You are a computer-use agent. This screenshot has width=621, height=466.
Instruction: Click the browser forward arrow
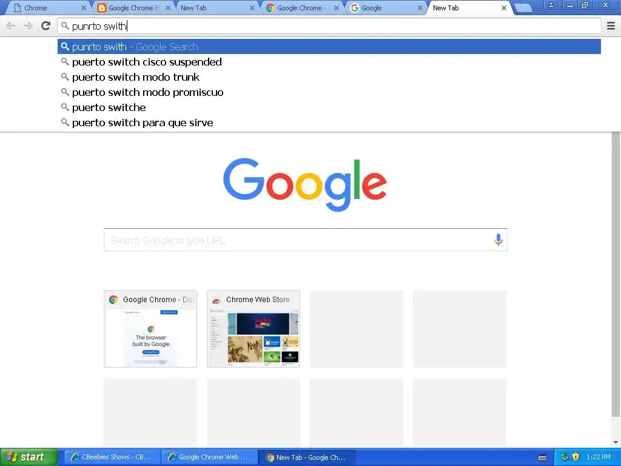(28, 26)
